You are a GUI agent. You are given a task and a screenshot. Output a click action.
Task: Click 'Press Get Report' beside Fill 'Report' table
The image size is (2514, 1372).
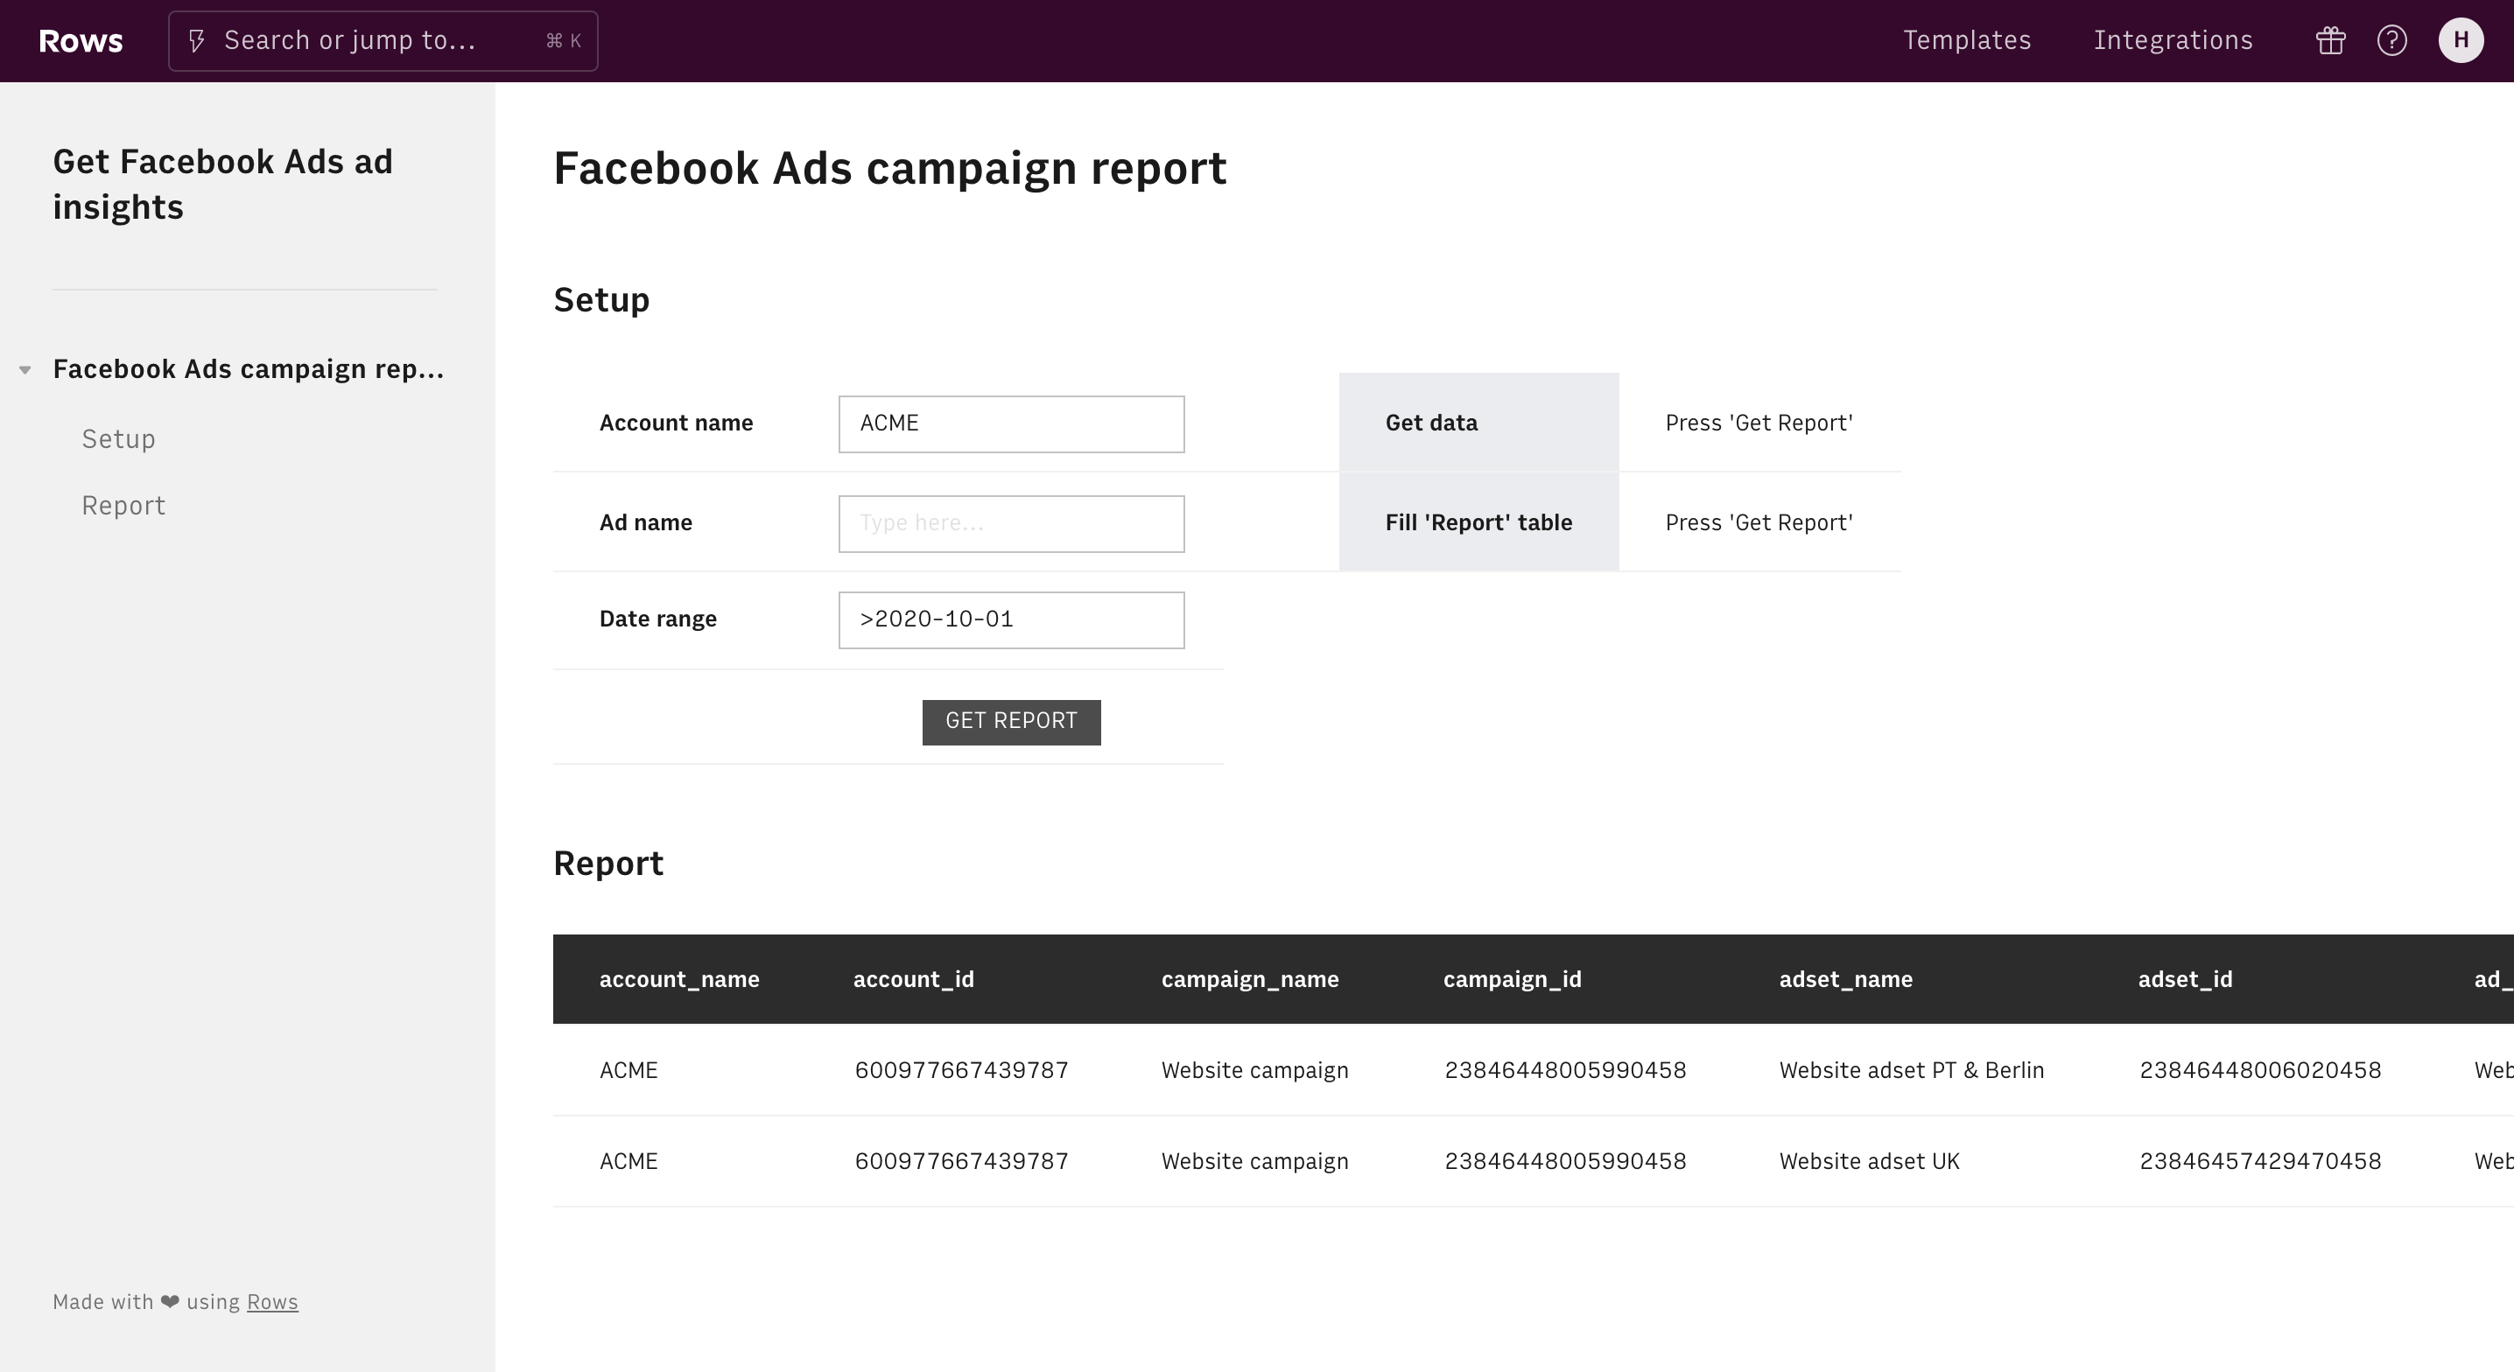click(x=1759, y=522)
